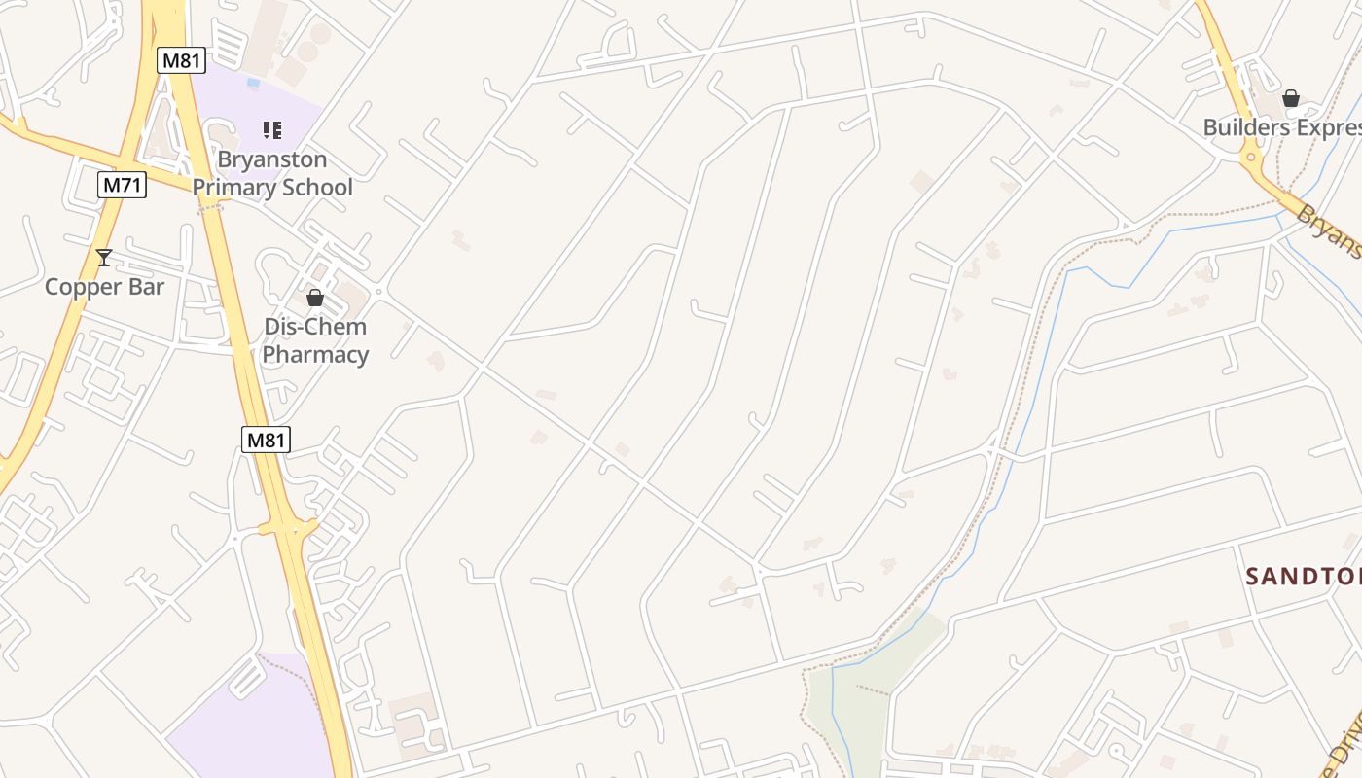This screenshot has width=1362, height=778.
Task: Click the Dis-Chem Pharmacy shopping bag icon
Action: [x=314, y=298]
